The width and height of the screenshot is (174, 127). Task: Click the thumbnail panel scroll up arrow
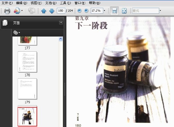coord(61,39)
